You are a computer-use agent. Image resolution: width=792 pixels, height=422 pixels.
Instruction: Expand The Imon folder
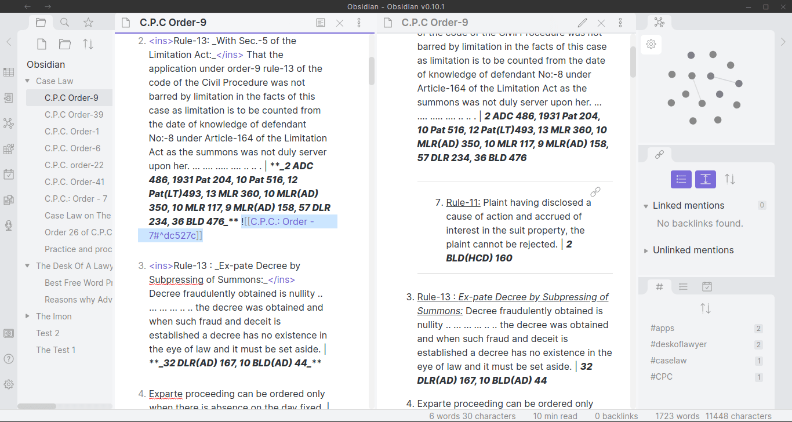click(27, 316)
